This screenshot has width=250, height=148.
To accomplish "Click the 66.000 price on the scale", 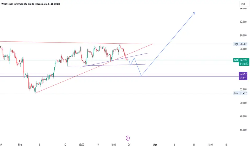I will [243, 130].
